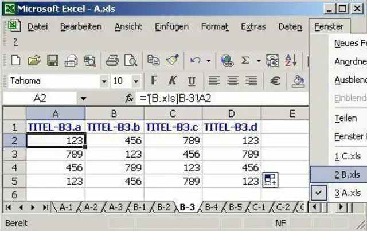Viewport: 367px width, 231px height.
Task: Open a file with folder icon
Action: pyautogui.click(x=34, y=61)
